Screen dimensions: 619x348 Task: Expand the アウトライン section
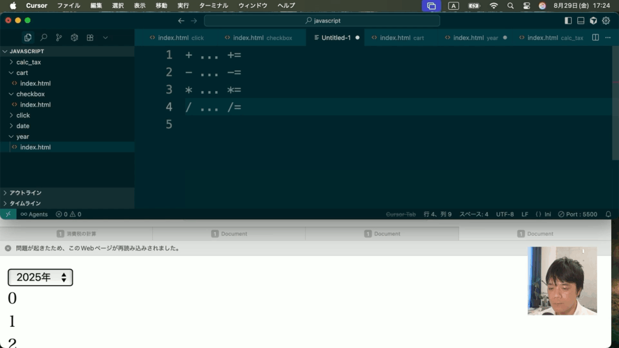tap(25, 193)
